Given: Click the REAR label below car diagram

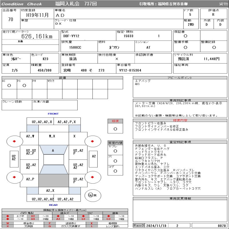Looking at the screenshot, I should click(x=53, y=205).
